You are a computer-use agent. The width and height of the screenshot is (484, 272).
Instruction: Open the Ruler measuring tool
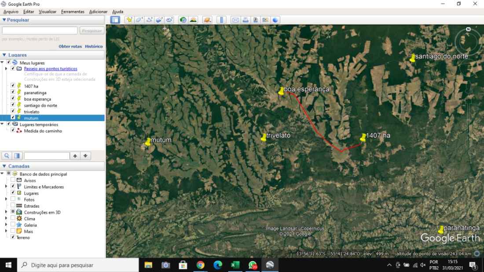(x=221, y=20)
